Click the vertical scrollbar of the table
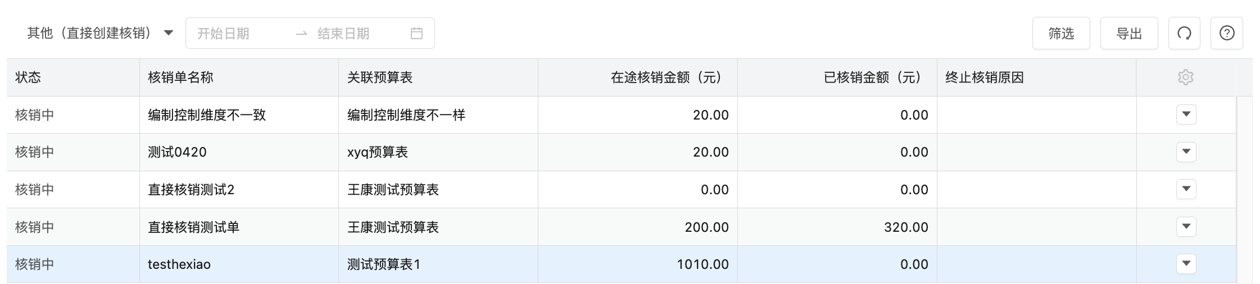This screenshot has width=1260, height=284. click(x=1244, y=189)
